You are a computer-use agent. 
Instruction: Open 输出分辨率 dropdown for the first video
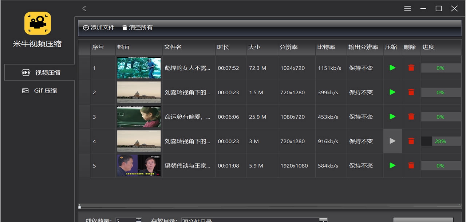point(364,68)
